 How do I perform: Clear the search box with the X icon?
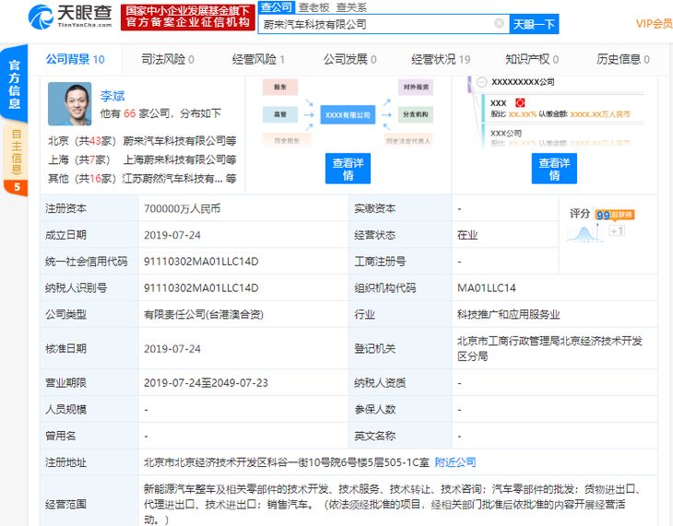(x=499, y=23)
